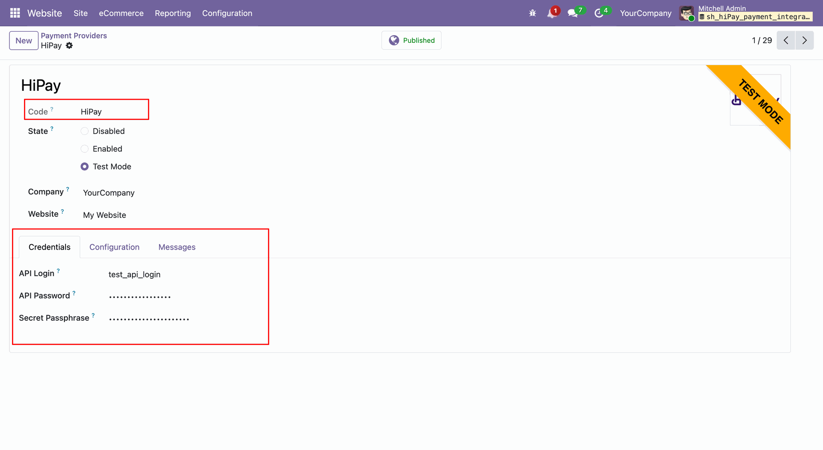
Task: Select the Enabled state option
Action: [x=84, y=149]
